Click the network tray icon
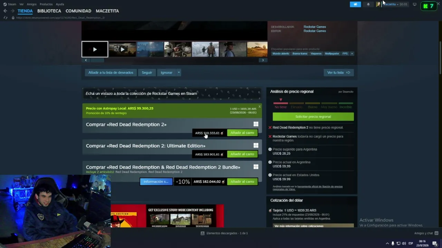This screenshot has width=442, height=248. [398, 244]
